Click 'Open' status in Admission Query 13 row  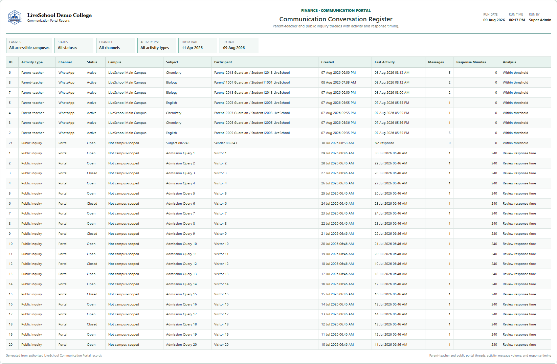[x=91, y=274]
